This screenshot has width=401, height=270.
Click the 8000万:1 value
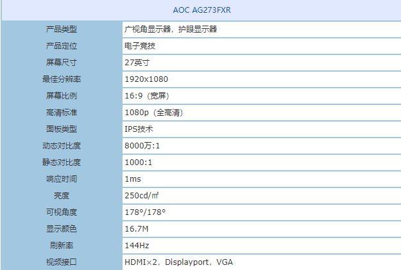142,146
